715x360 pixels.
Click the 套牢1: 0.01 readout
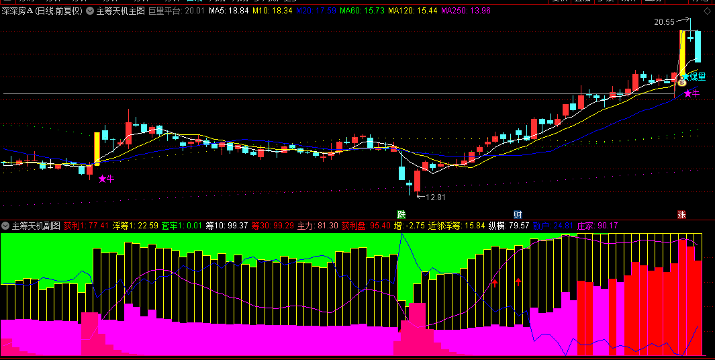tap(183, 226)
